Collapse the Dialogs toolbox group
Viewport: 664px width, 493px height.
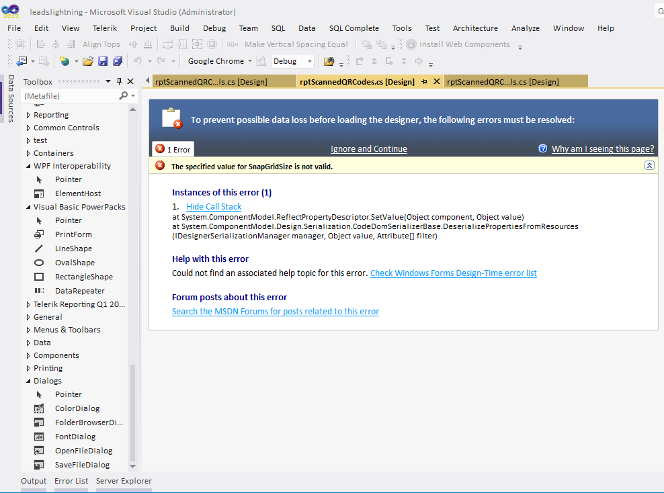pyautogui.click(x=28, y=381)
